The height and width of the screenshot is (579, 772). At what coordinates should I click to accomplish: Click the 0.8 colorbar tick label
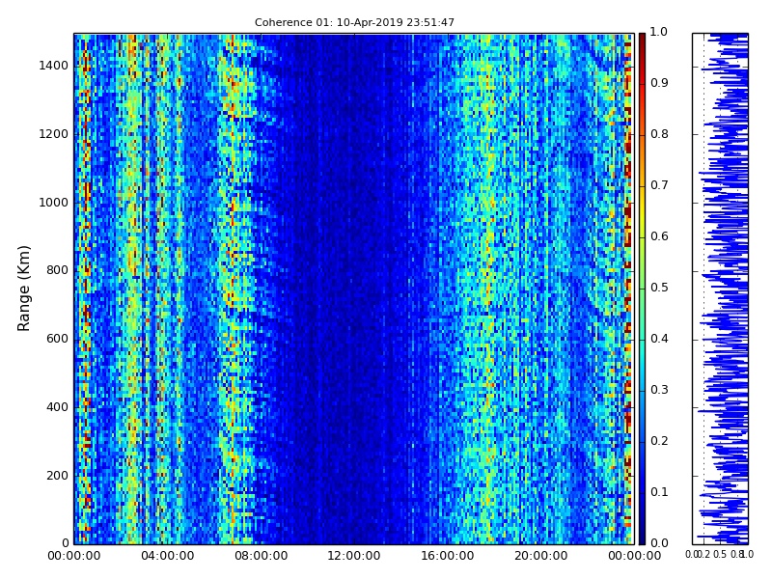click(x=659, y=134)
